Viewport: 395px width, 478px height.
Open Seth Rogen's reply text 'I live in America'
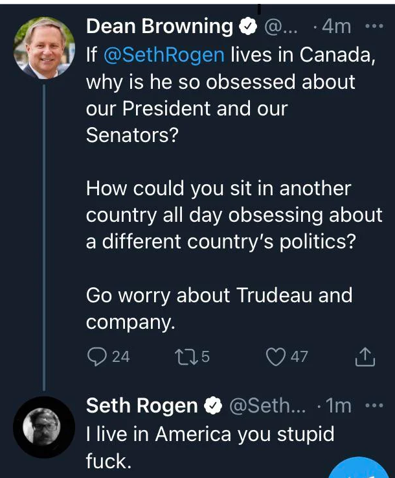(x=210, y=433)
